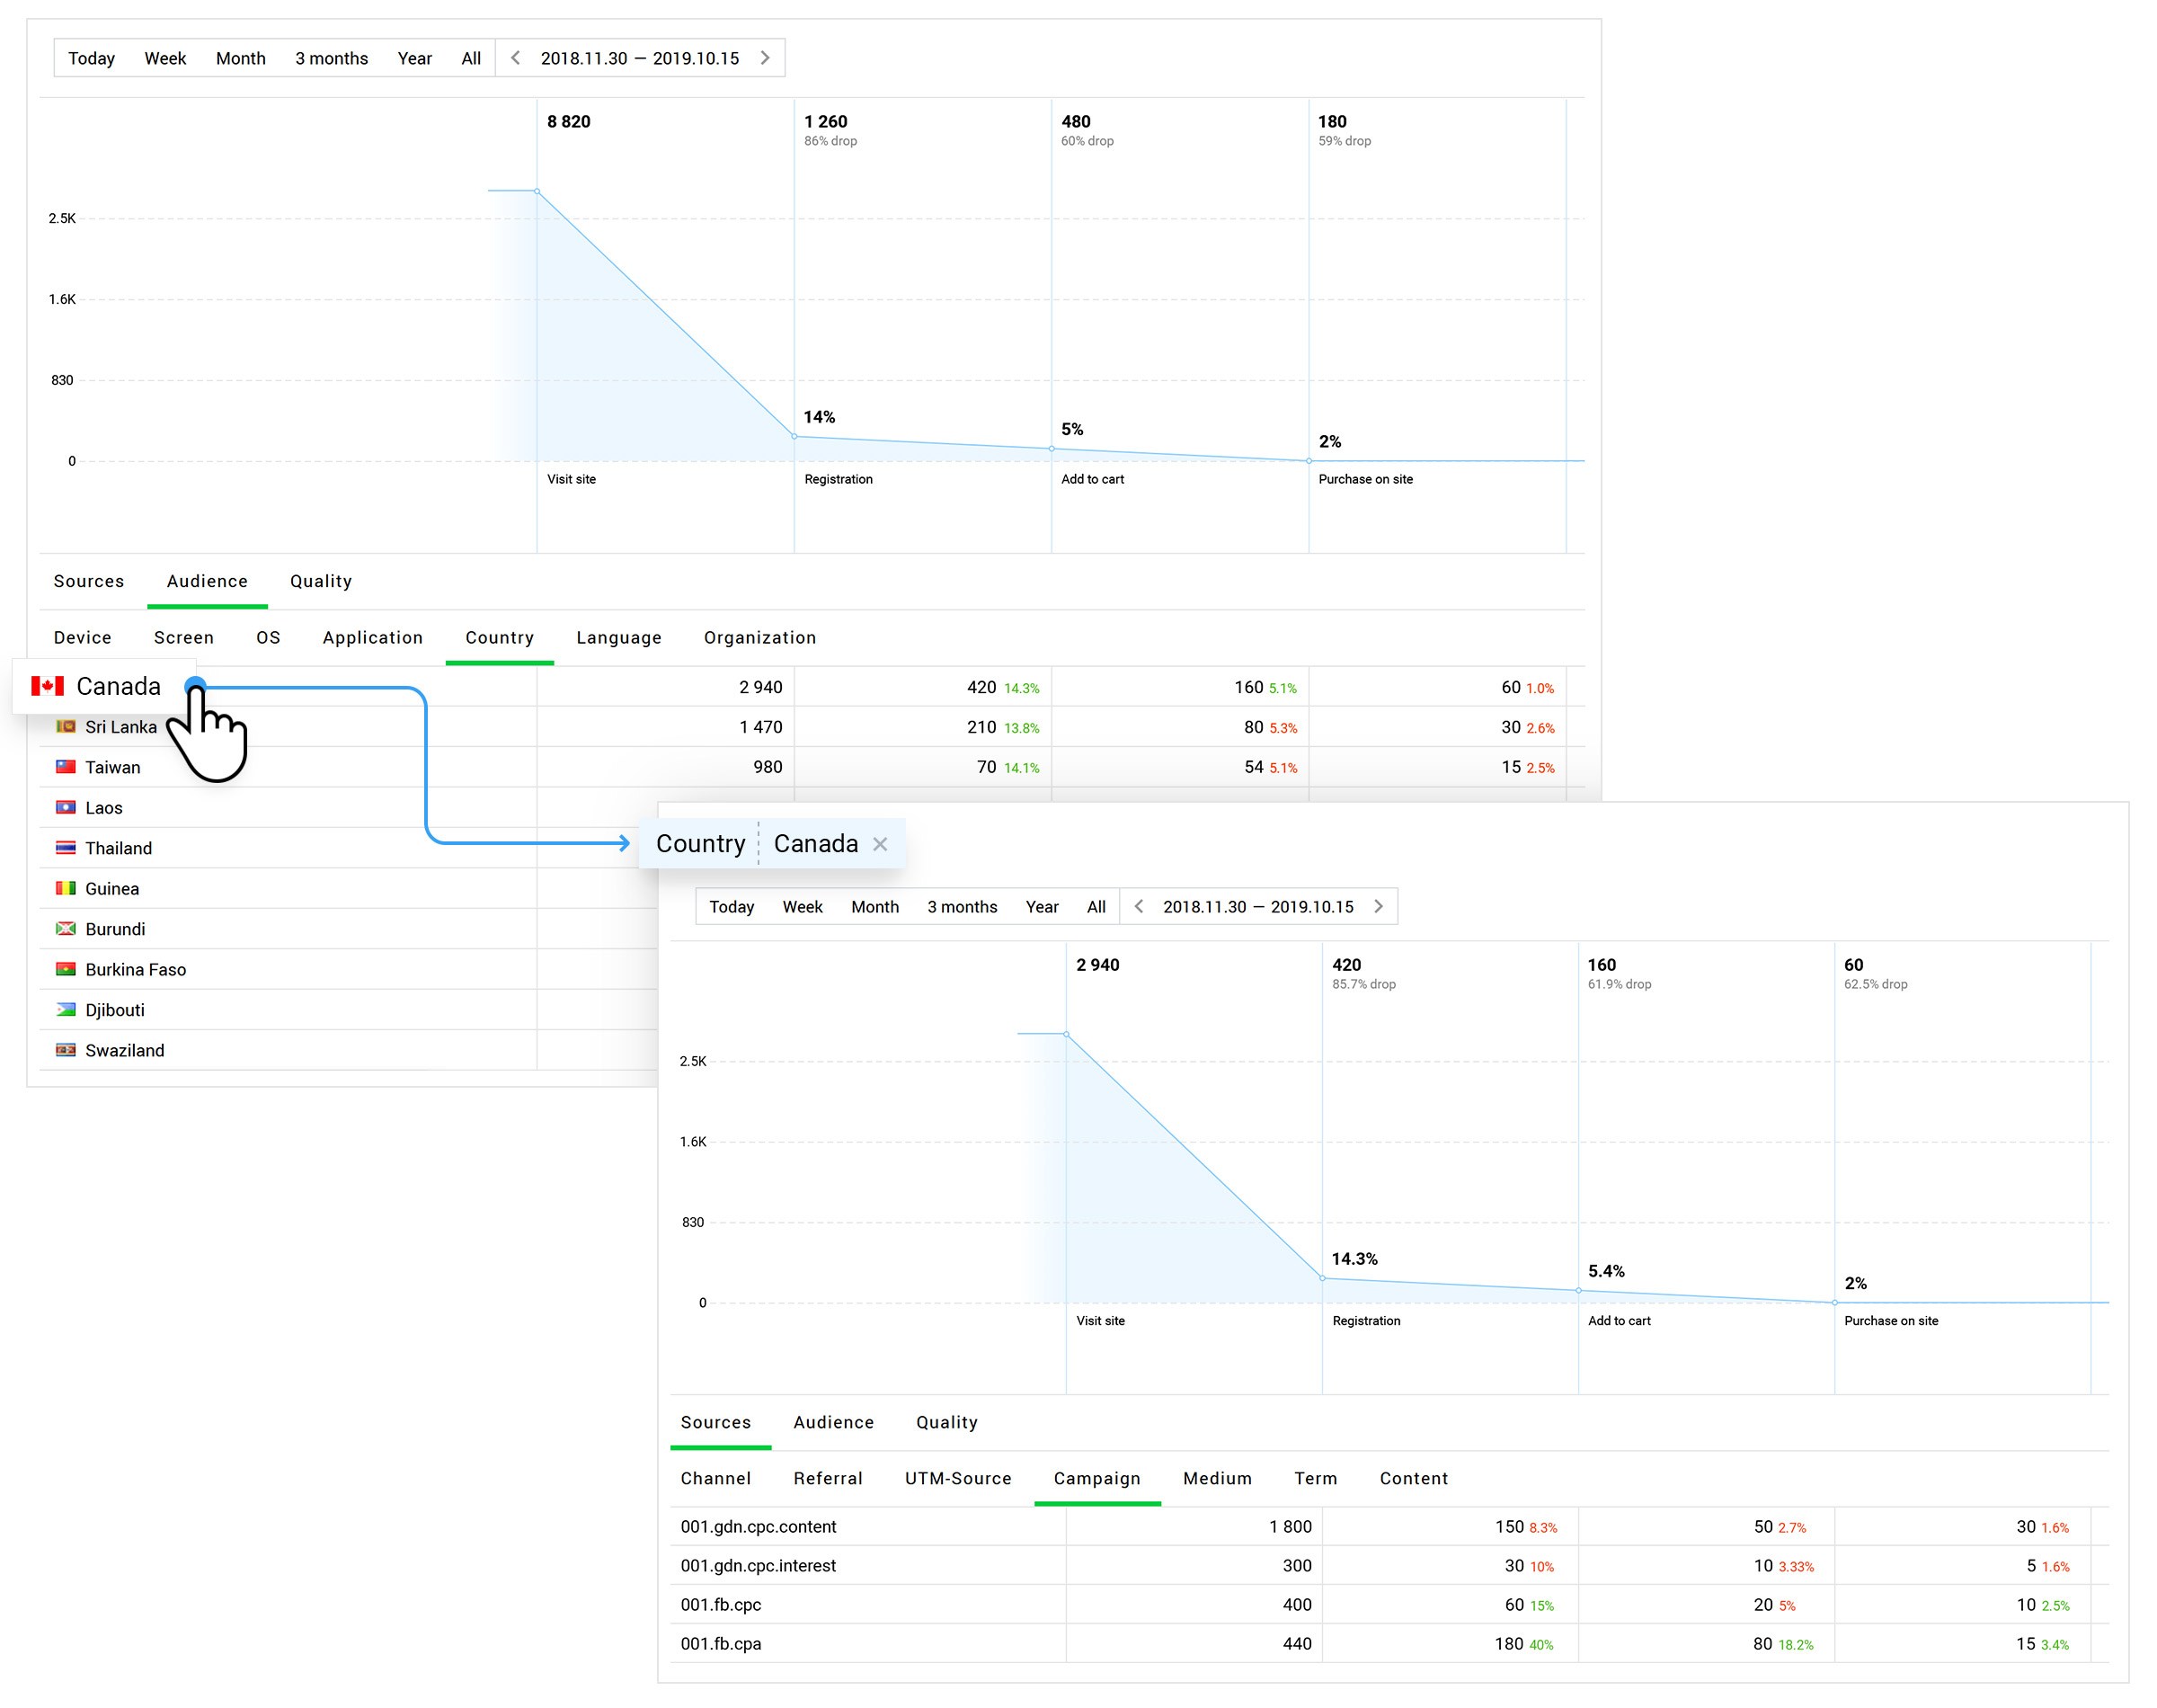Click the Thailand flag icon
This screenshot has height=1708, width=2157.
pos(63,848)
